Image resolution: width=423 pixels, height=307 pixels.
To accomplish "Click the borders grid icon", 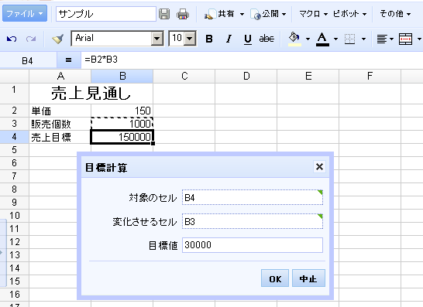I will [x=349, y=39].
